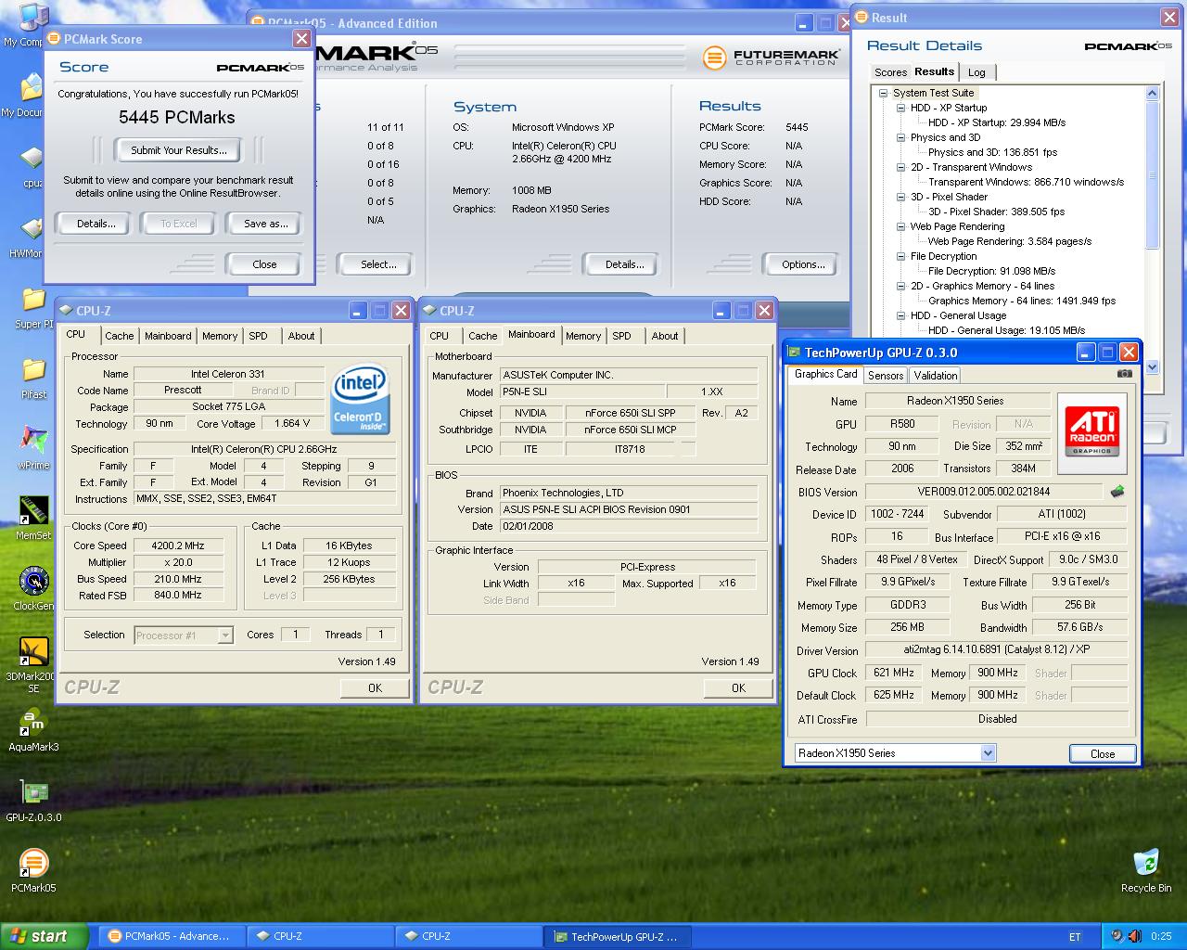Select 'Physics and 3D: 136.851 fps' result row
The image size is (1187, 950).
point(992,152)
